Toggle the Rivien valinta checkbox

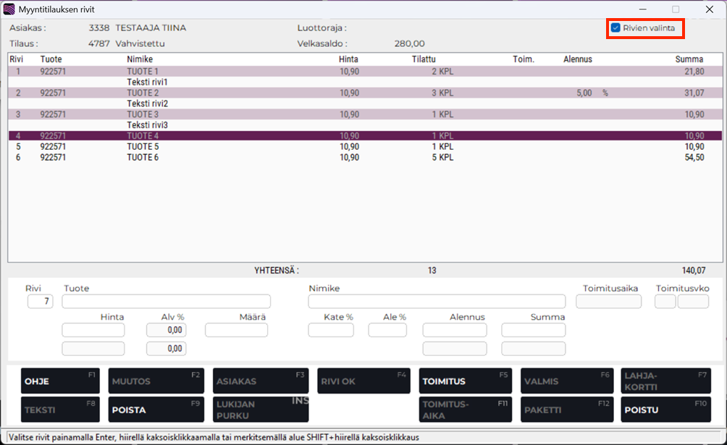click(x=615, y=28)
